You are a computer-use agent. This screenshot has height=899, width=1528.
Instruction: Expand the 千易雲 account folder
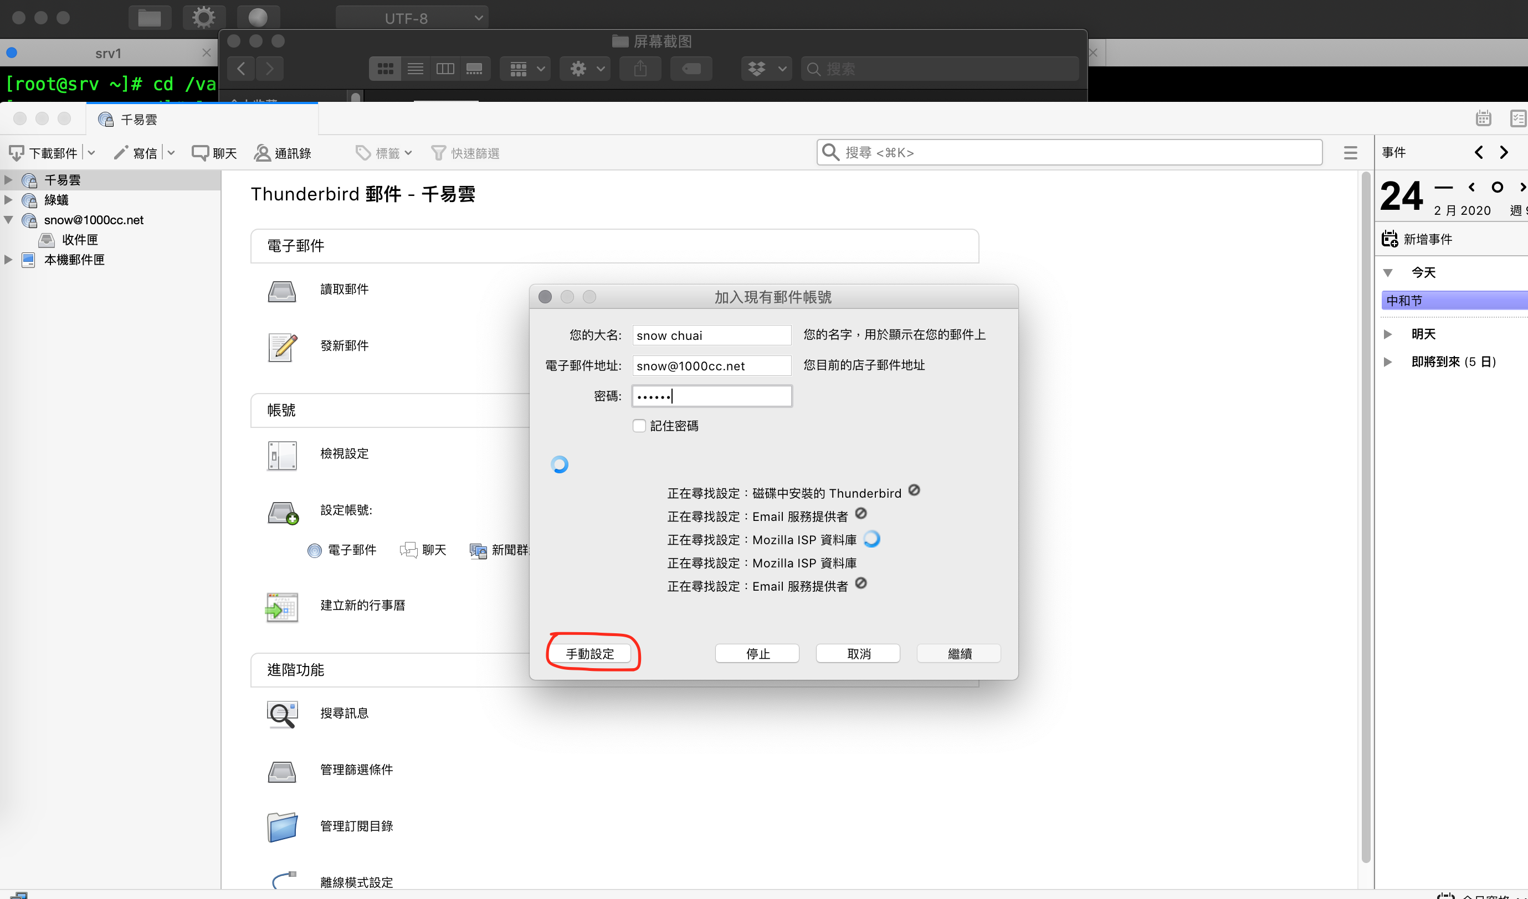pos(8,180)
